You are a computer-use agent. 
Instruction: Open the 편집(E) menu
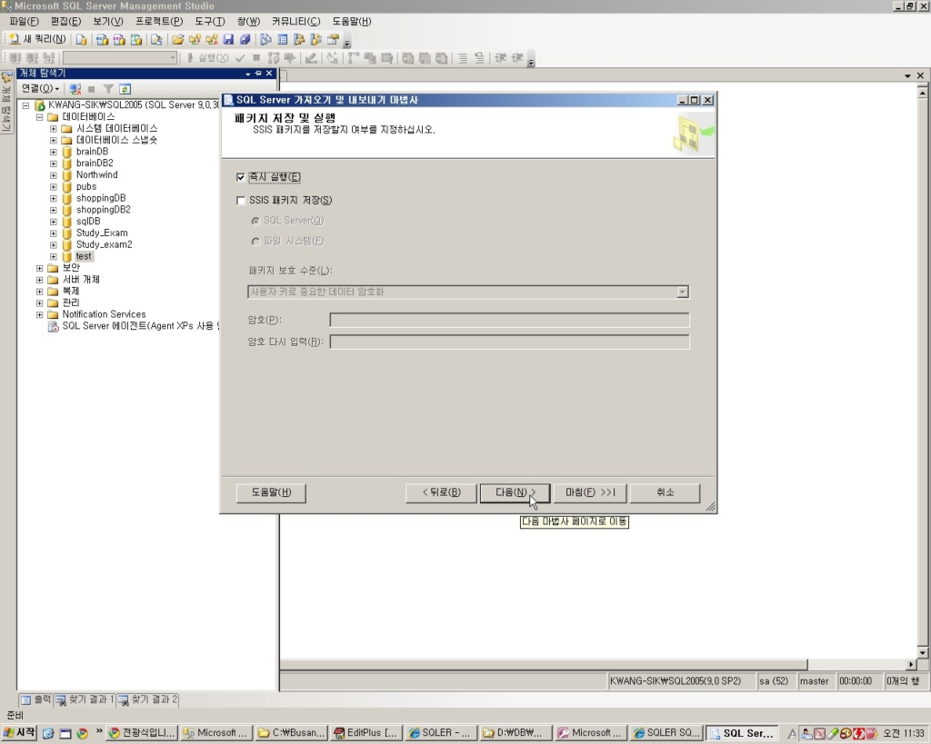(x=65, y=22)
